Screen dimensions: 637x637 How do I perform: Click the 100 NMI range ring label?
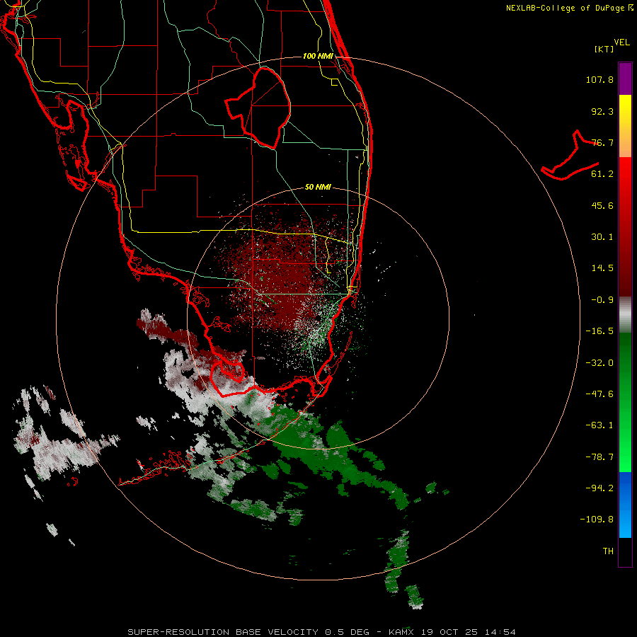tap(318, 56)
